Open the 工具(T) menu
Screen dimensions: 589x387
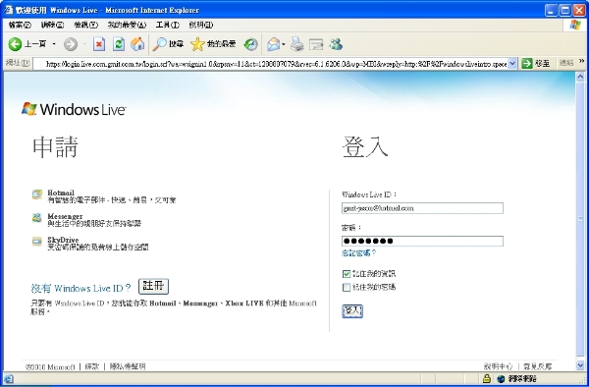pos(167,25)
